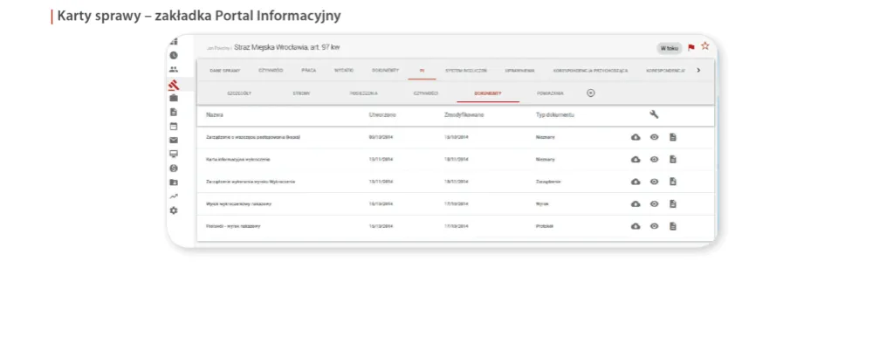Screen dimensions: 893x351
Task: Select the PI tab
Action: tap(422, 71)
